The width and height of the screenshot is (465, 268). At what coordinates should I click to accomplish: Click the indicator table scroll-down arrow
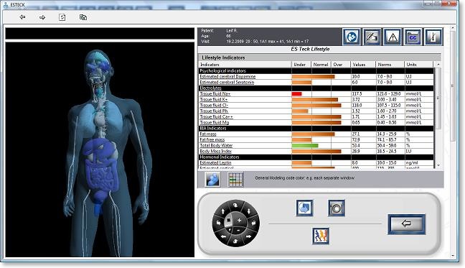click(x=438, y=165)
